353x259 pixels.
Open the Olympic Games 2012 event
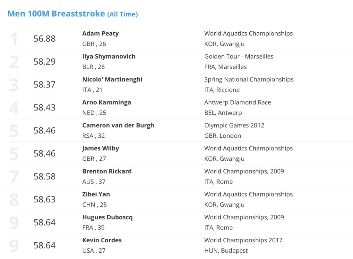(234, 125)
